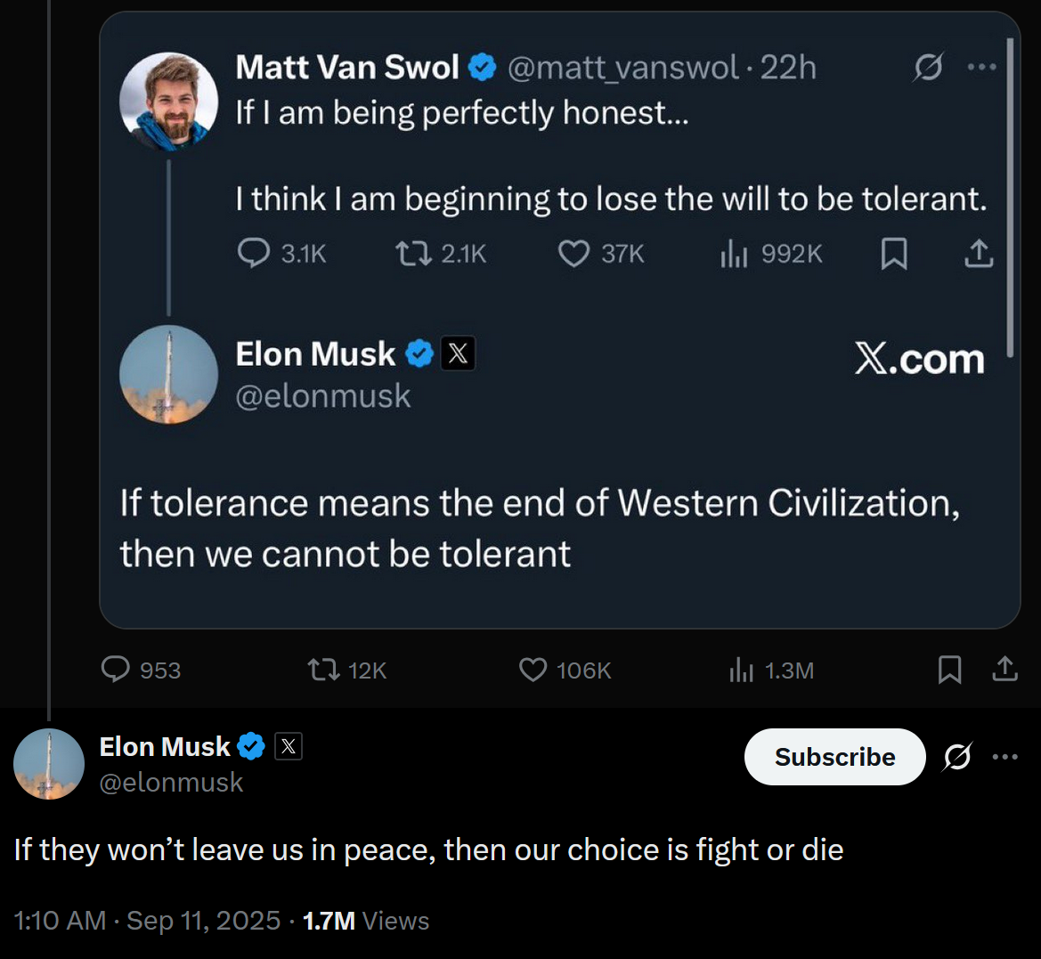Like the post with 106K likes
1041x959 pixels.
pos(533,670)
